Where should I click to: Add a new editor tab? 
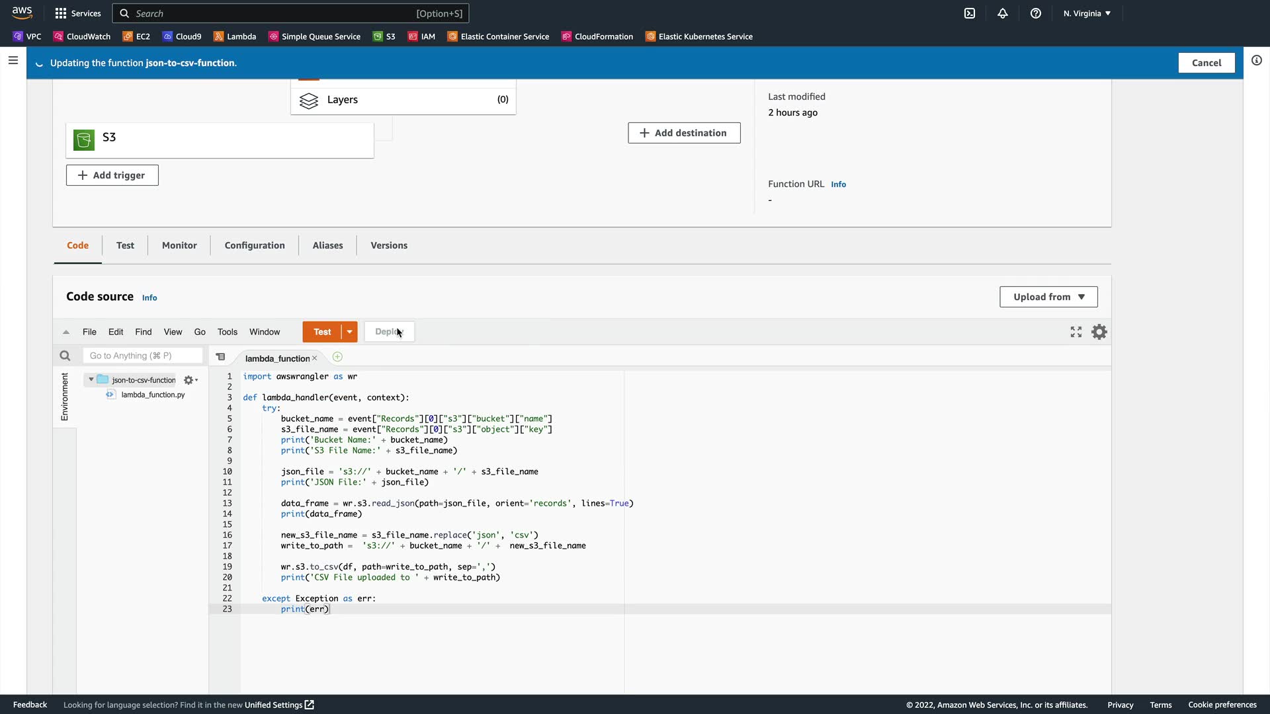(337, 357)
